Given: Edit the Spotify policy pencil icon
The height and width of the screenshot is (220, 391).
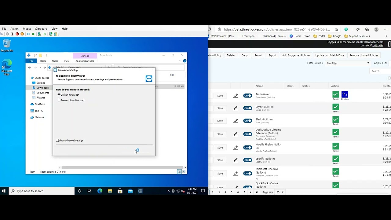Looking at the screenshot, I should 236,160.
